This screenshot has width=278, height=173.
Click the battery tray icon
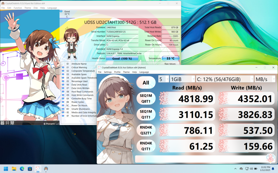(256, 169)
